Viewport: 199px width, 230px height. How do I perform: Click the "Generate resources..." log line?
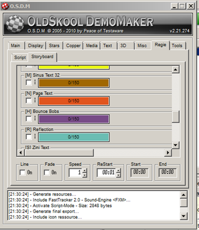42,194
